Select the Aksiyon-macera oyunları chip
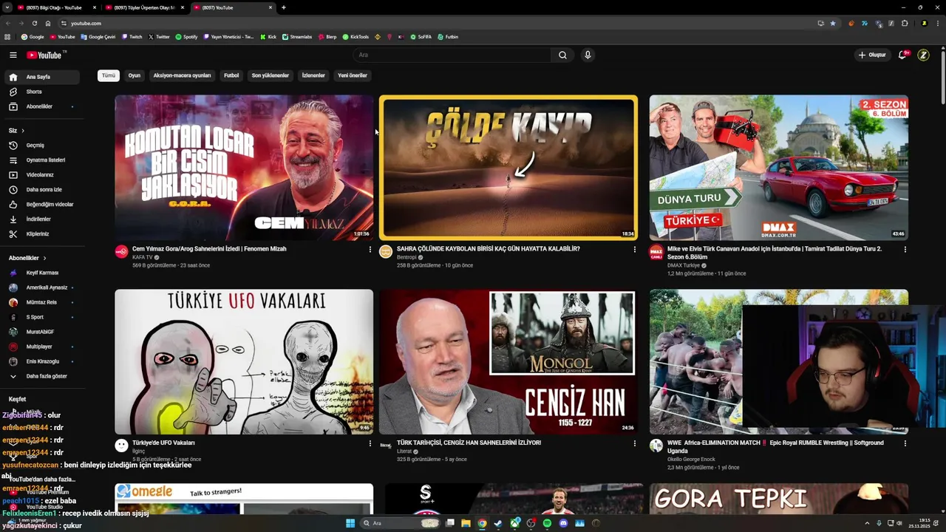 pos(182,75)
